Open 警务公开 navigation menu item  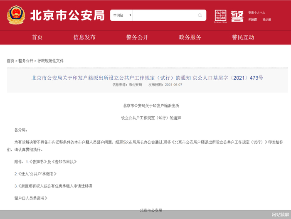pyautogui.click(x=137, y=37)
